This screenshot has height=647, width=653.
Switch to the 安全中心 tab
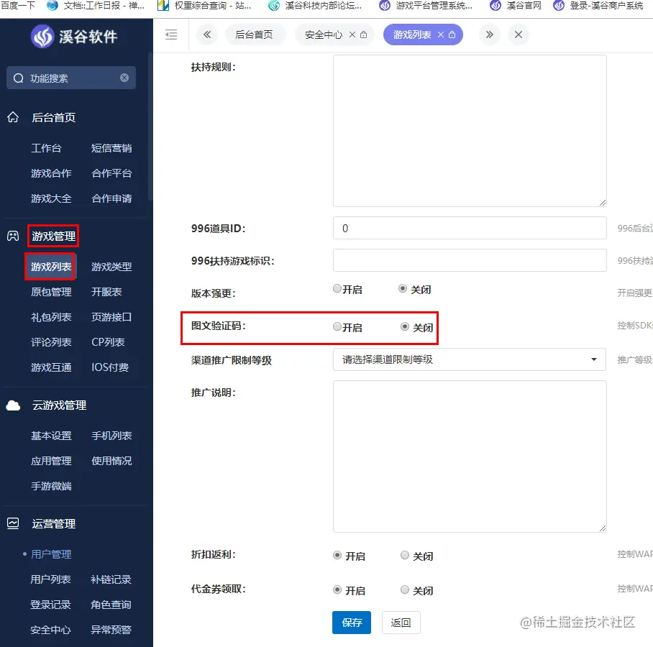pyautogui.click(x=323, y=35)
